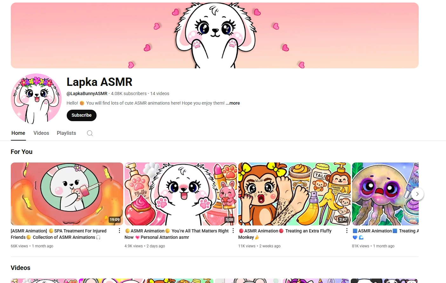Click the Lapka ASMR channel avatar
446x283 pixels.
coord(36,99)
